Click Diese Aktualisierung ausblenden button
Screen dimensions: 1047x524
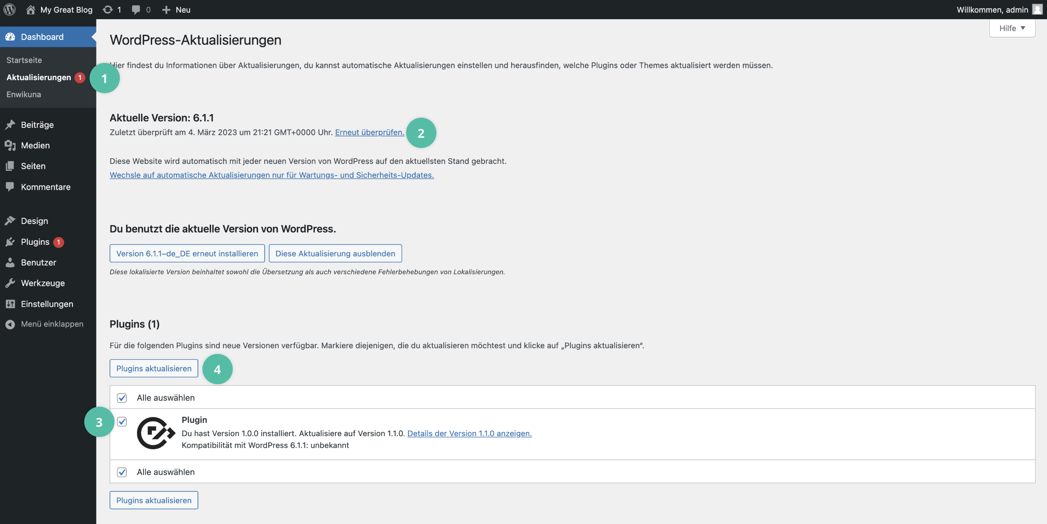point(335,253)
